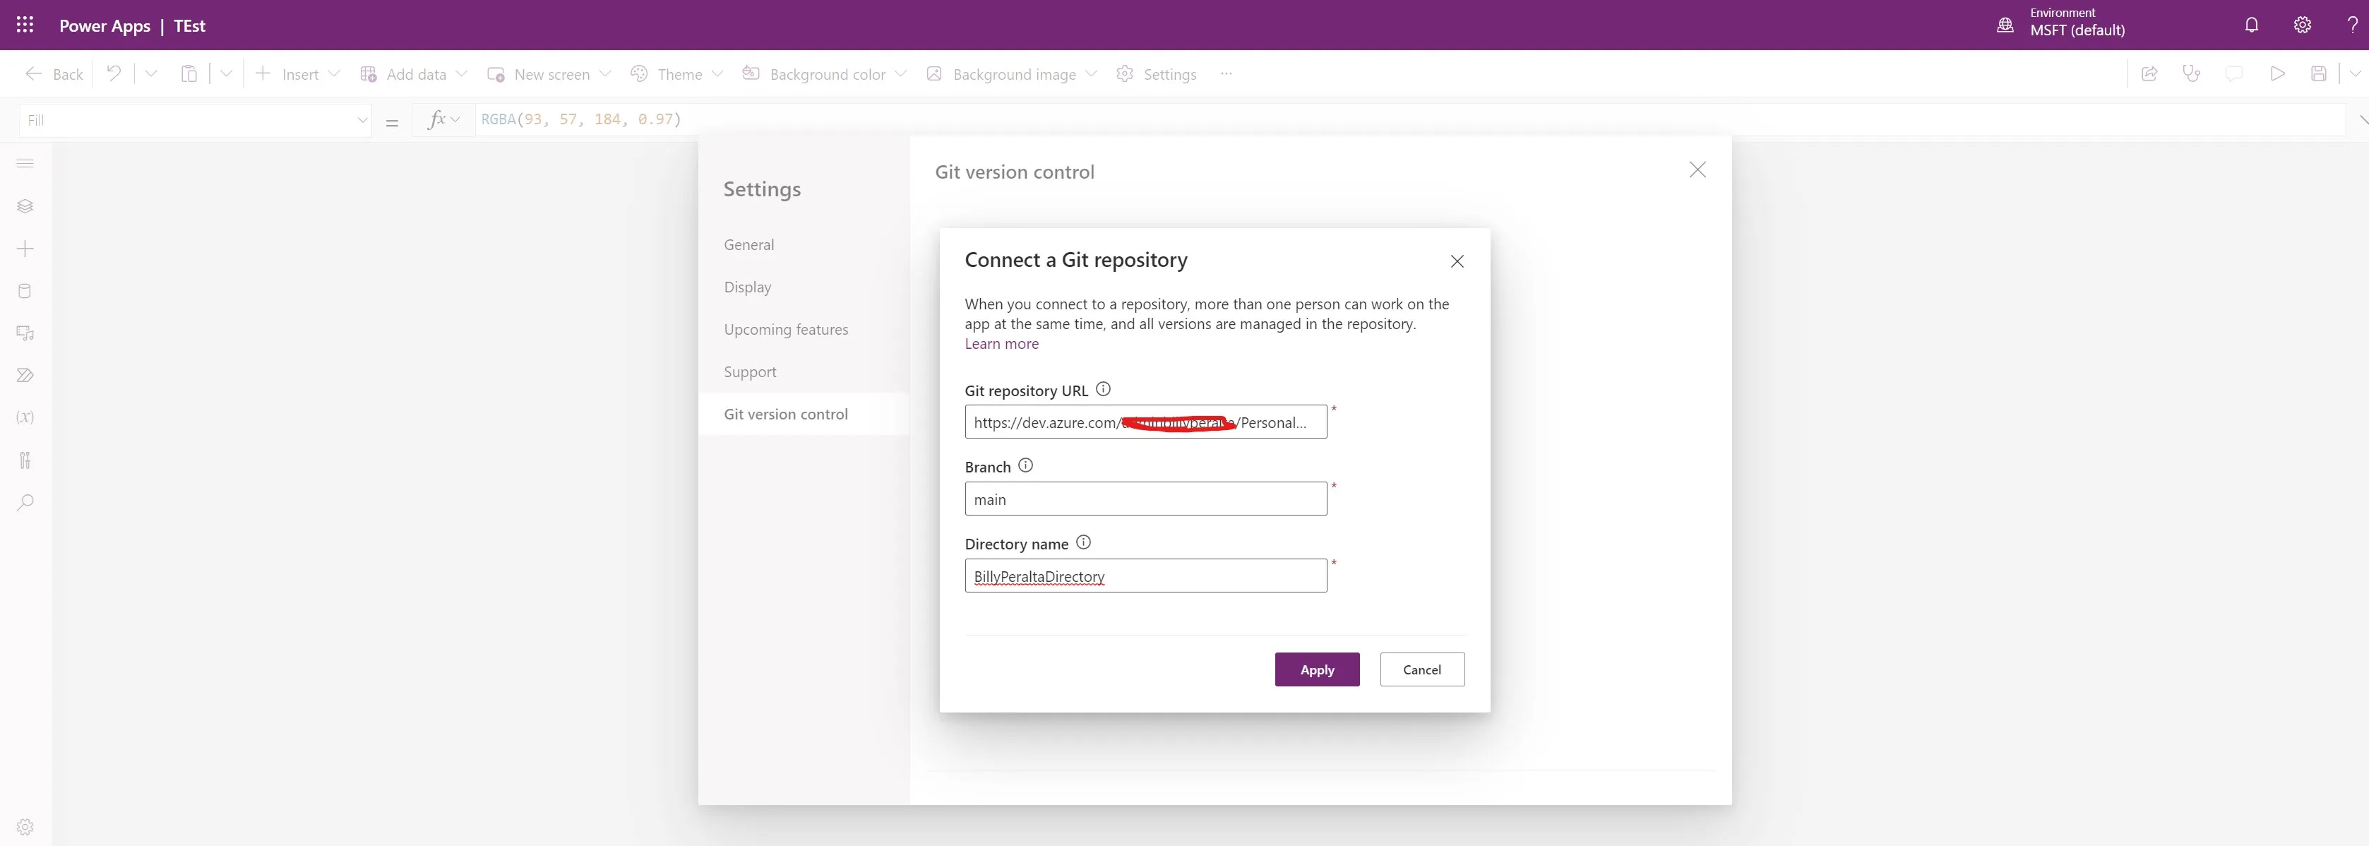Viewport: 2369px width, 846px height.
Task: Switch to the General settings tab
Action: tap(748, 244)
